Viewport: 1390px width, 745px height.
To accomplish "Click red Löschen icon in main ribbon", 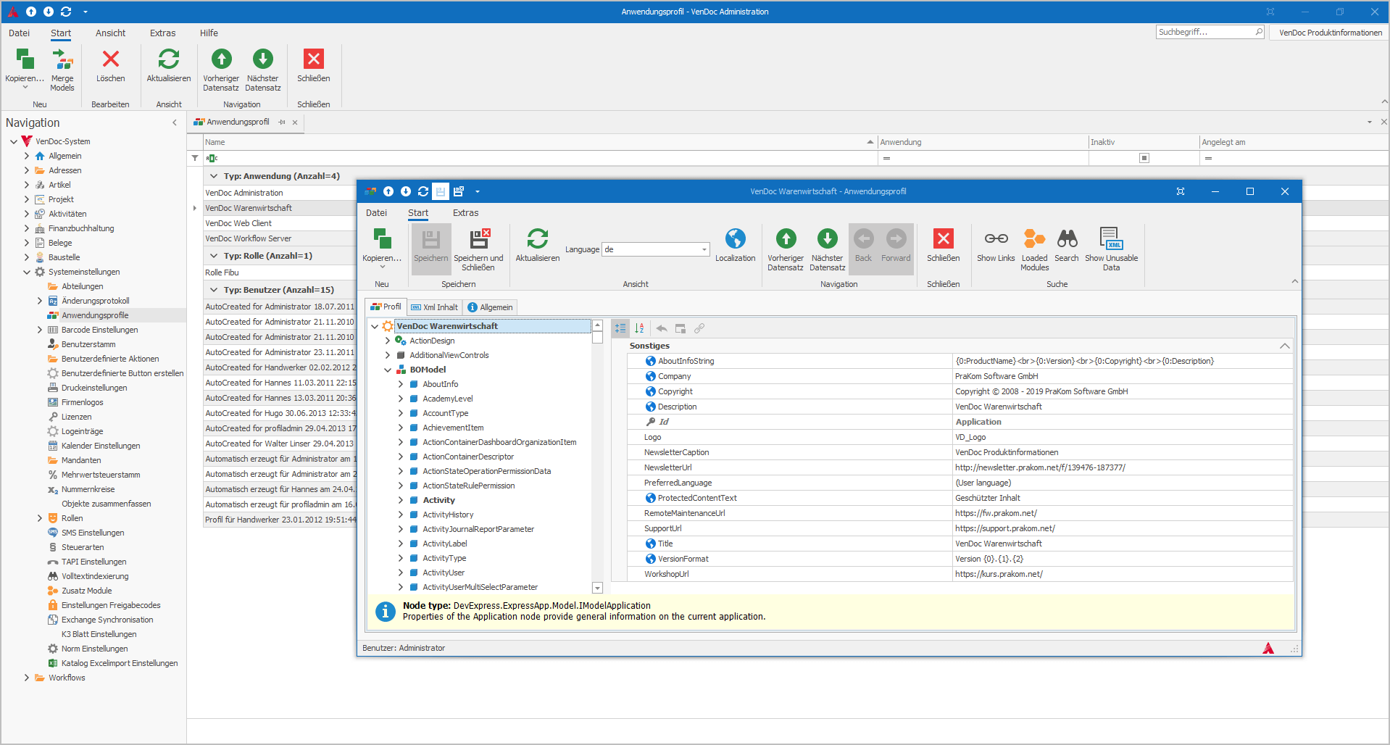I will 110,59.
